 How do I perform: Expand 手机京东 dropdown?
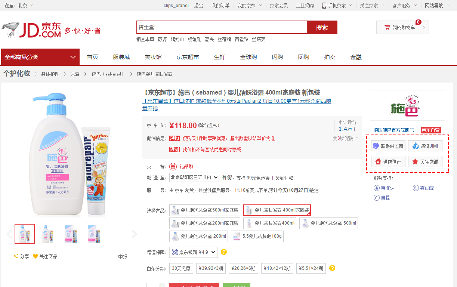coord(337,6)
